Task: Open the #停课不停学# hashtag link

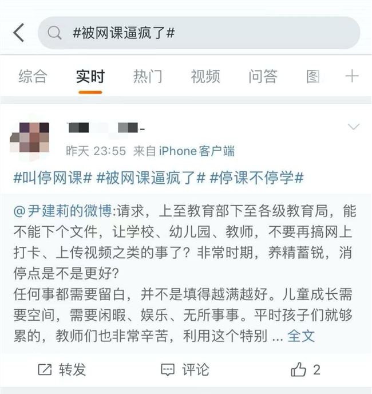Action: pos(256,178)
